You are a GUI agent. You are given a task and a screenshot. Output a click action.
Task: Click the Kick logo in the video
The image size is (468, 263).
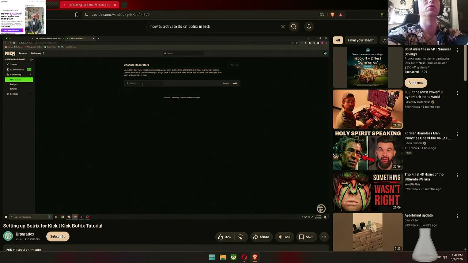click(10, 53)
